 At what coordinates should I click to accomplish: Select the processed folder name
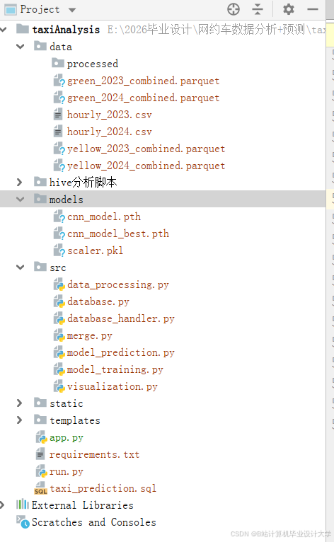pos(92,64)
